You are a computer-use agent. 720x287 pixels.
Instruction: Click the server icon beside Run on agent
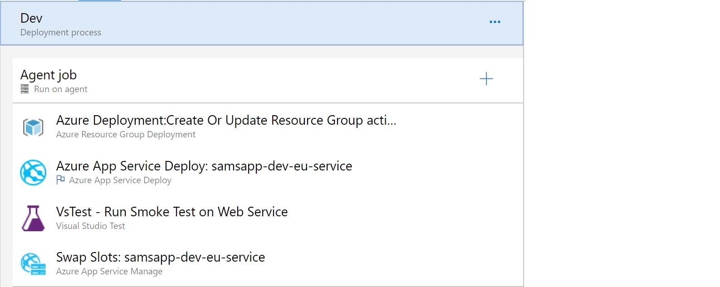click(25, 89)
